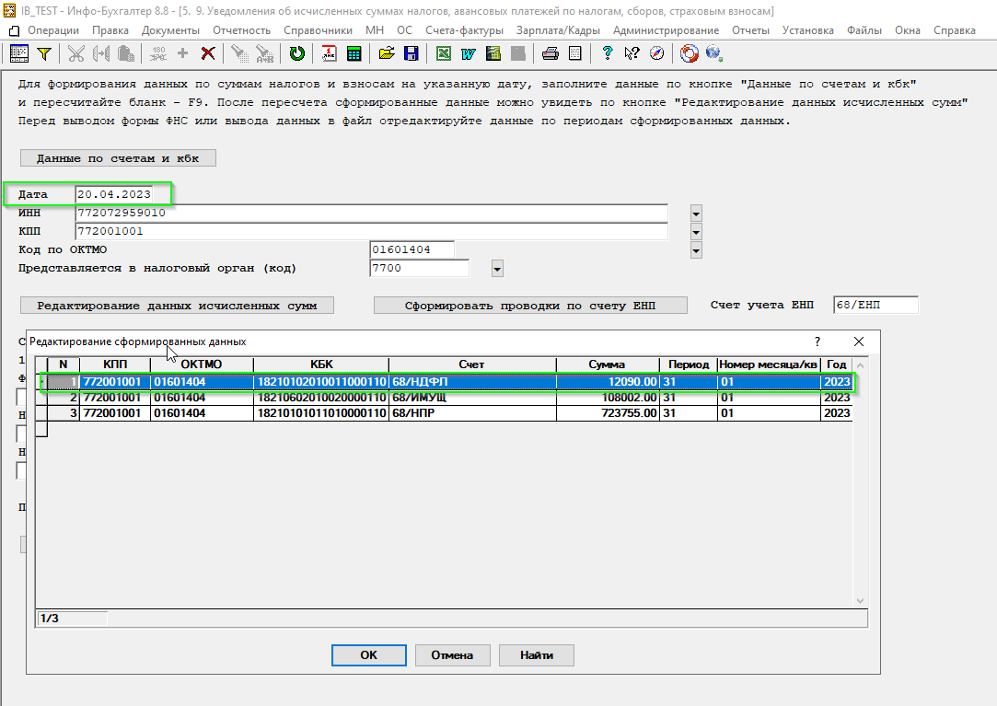Open the Операции menu
Image resolution: width=997 pixels, height=706 pixels.
coord(53,29)
